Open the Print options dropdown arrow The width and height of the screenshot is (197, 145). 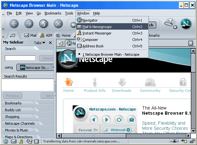(175, 27)
